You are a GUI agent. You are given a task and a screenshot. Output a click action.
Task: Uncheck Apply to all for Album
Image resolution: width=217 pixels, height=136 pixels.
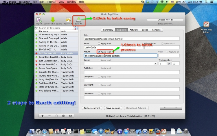click(99, 52)
